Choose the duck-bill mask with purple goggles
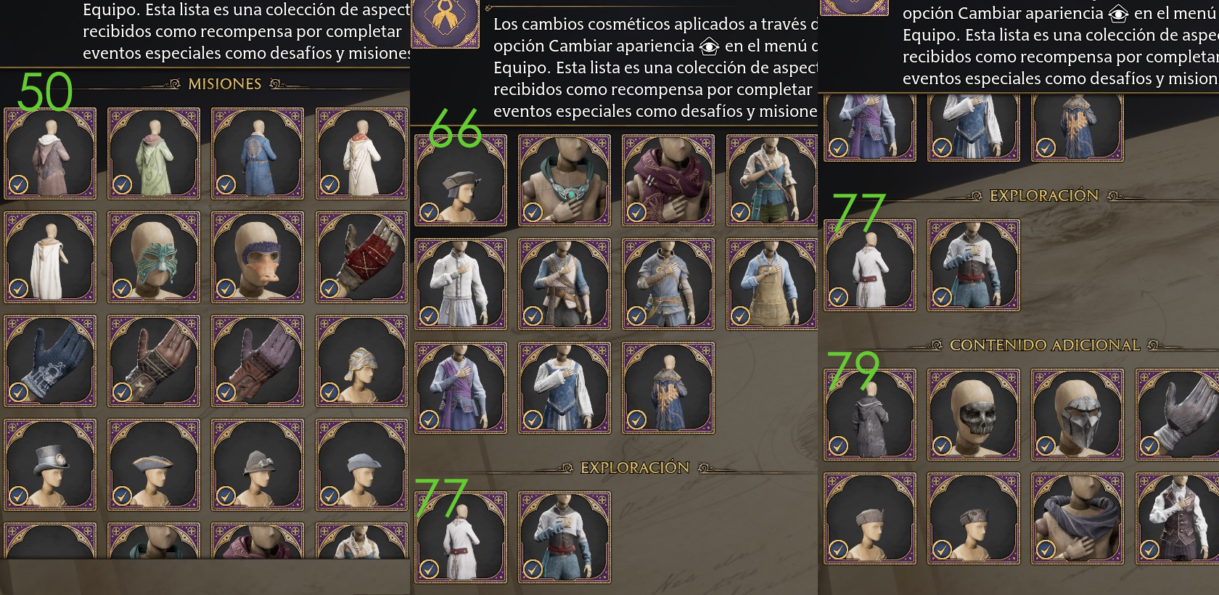This screenshot has width=1219, height=595. pos(257,258)
